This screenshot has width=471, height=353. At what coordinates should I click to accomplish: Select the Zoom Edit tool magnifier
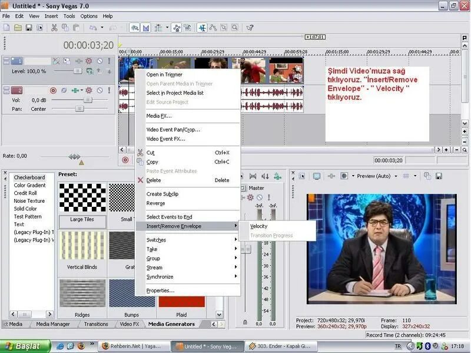(234, 28)
